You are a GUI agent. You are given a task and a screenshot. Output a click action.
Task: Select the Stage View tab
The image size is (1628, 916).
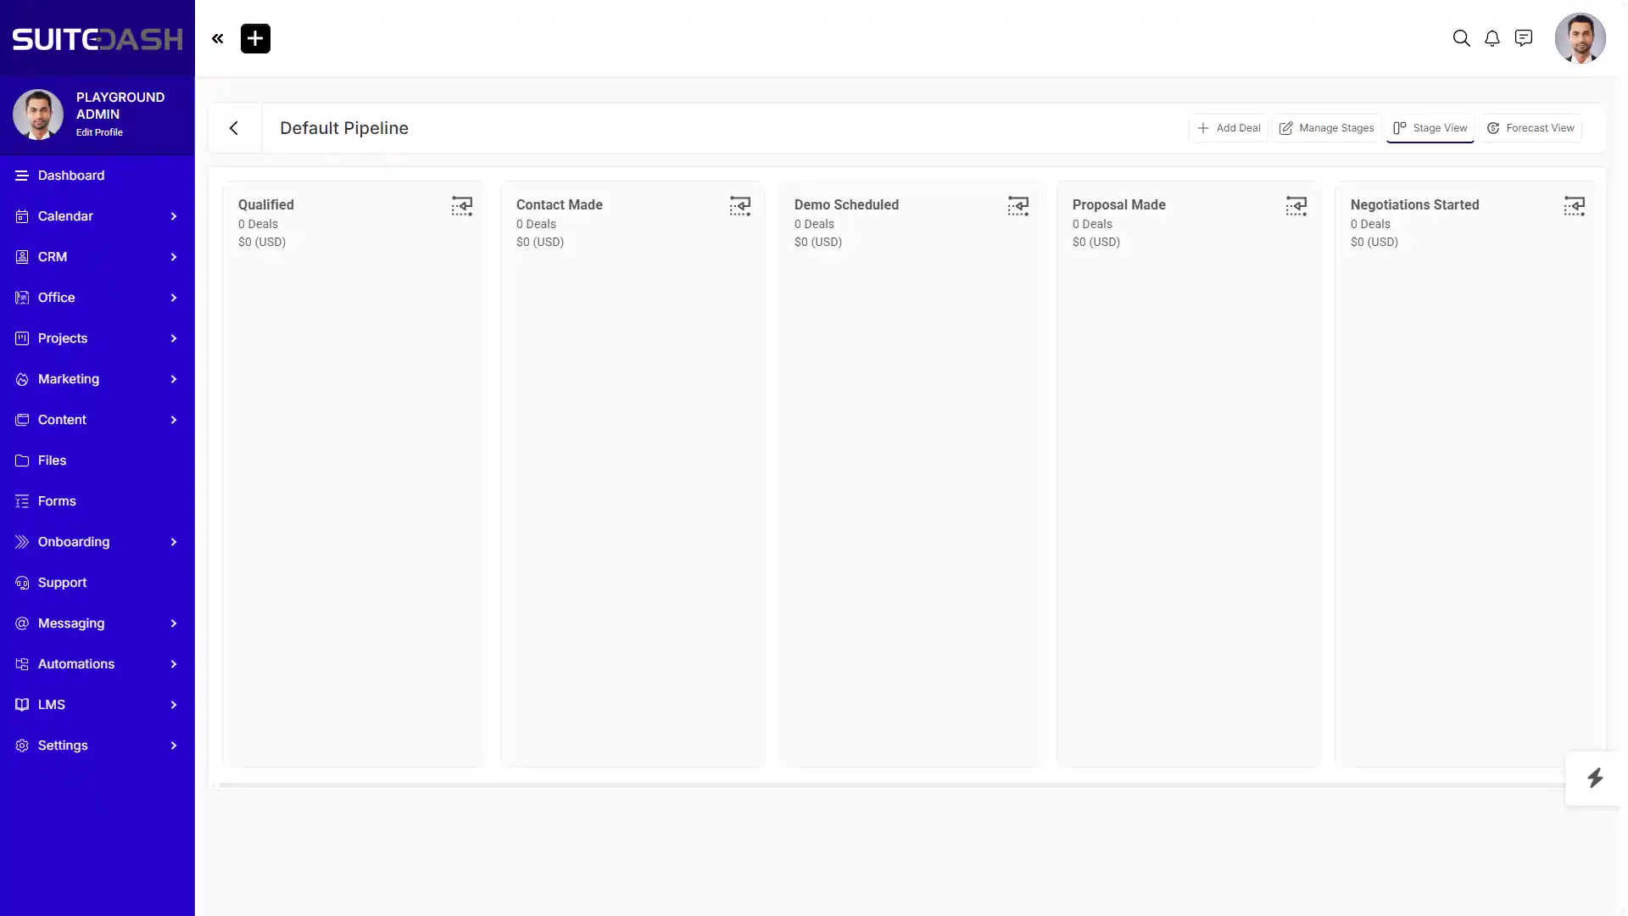tap(1430, 128)
